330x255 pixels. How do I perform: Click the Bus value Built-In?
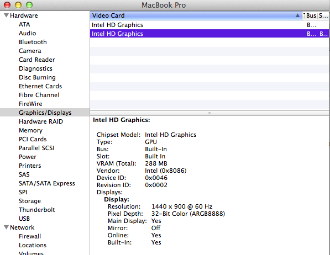point(156,149)
